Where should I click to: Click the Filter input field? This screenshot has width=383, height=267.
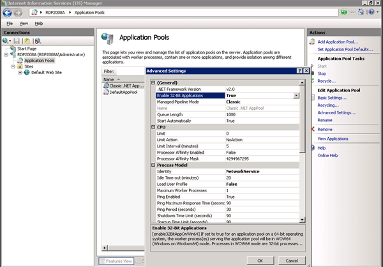130,72
